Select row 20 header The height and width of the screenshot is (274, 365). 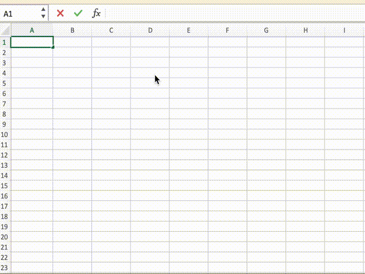tap(4, 237)
